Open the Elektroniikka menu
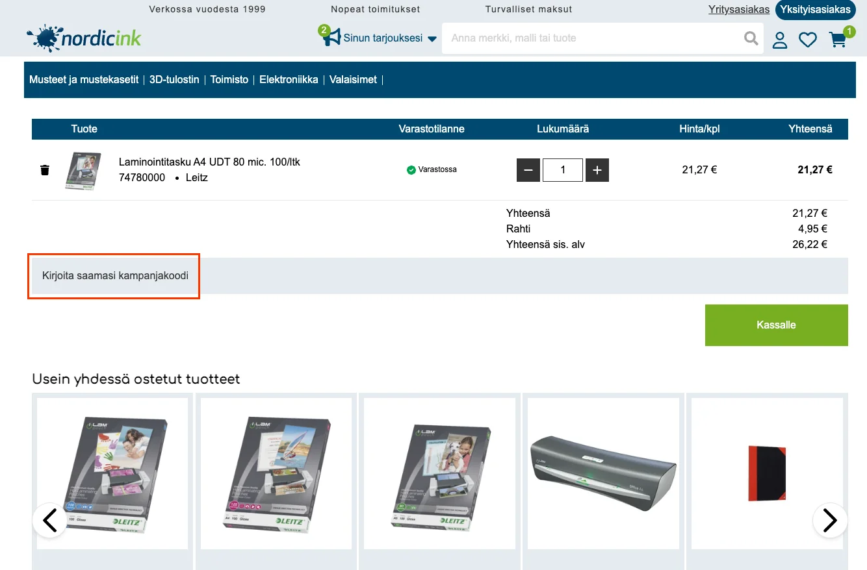Screen dimensions: 867x570 click(289, 79)
